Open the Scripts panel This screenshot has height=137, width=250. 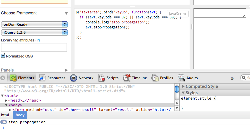(108, 78)
